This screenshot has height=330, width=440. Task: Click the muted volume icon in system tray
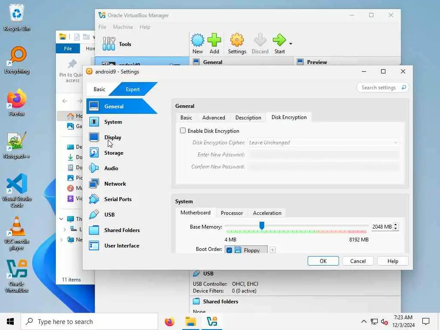point(384,321)
